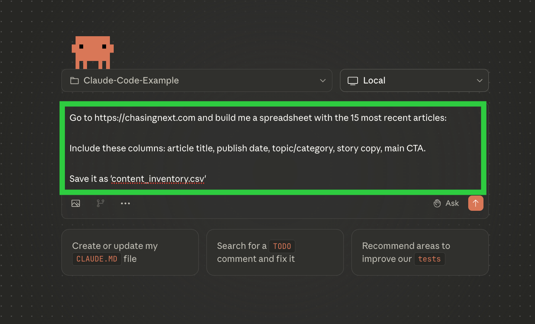Click the CLAUDE.MD code chip

pos(97,259)
